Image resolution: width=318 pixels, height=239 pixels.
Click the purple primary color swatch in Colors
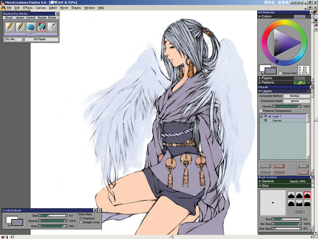[x=271, y=71]
